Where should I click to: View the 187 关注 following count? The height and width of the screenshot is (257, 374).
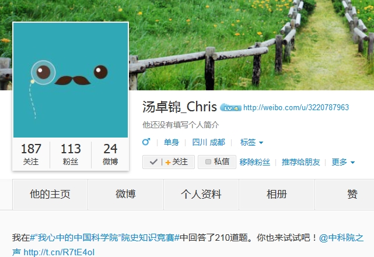[31, 154]
